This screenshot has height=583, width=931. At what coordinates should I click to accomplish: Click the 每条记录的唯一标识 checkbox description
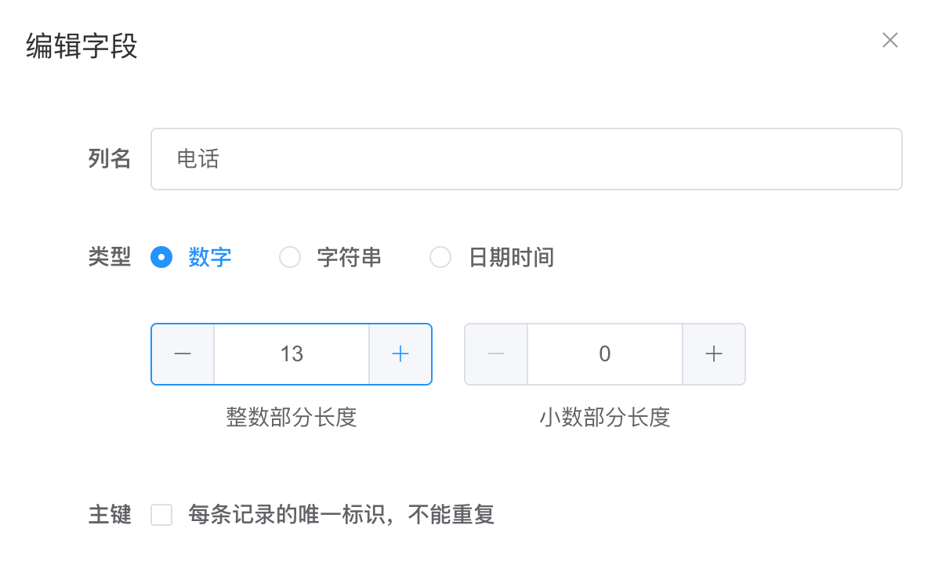click(x=342, y=515)
